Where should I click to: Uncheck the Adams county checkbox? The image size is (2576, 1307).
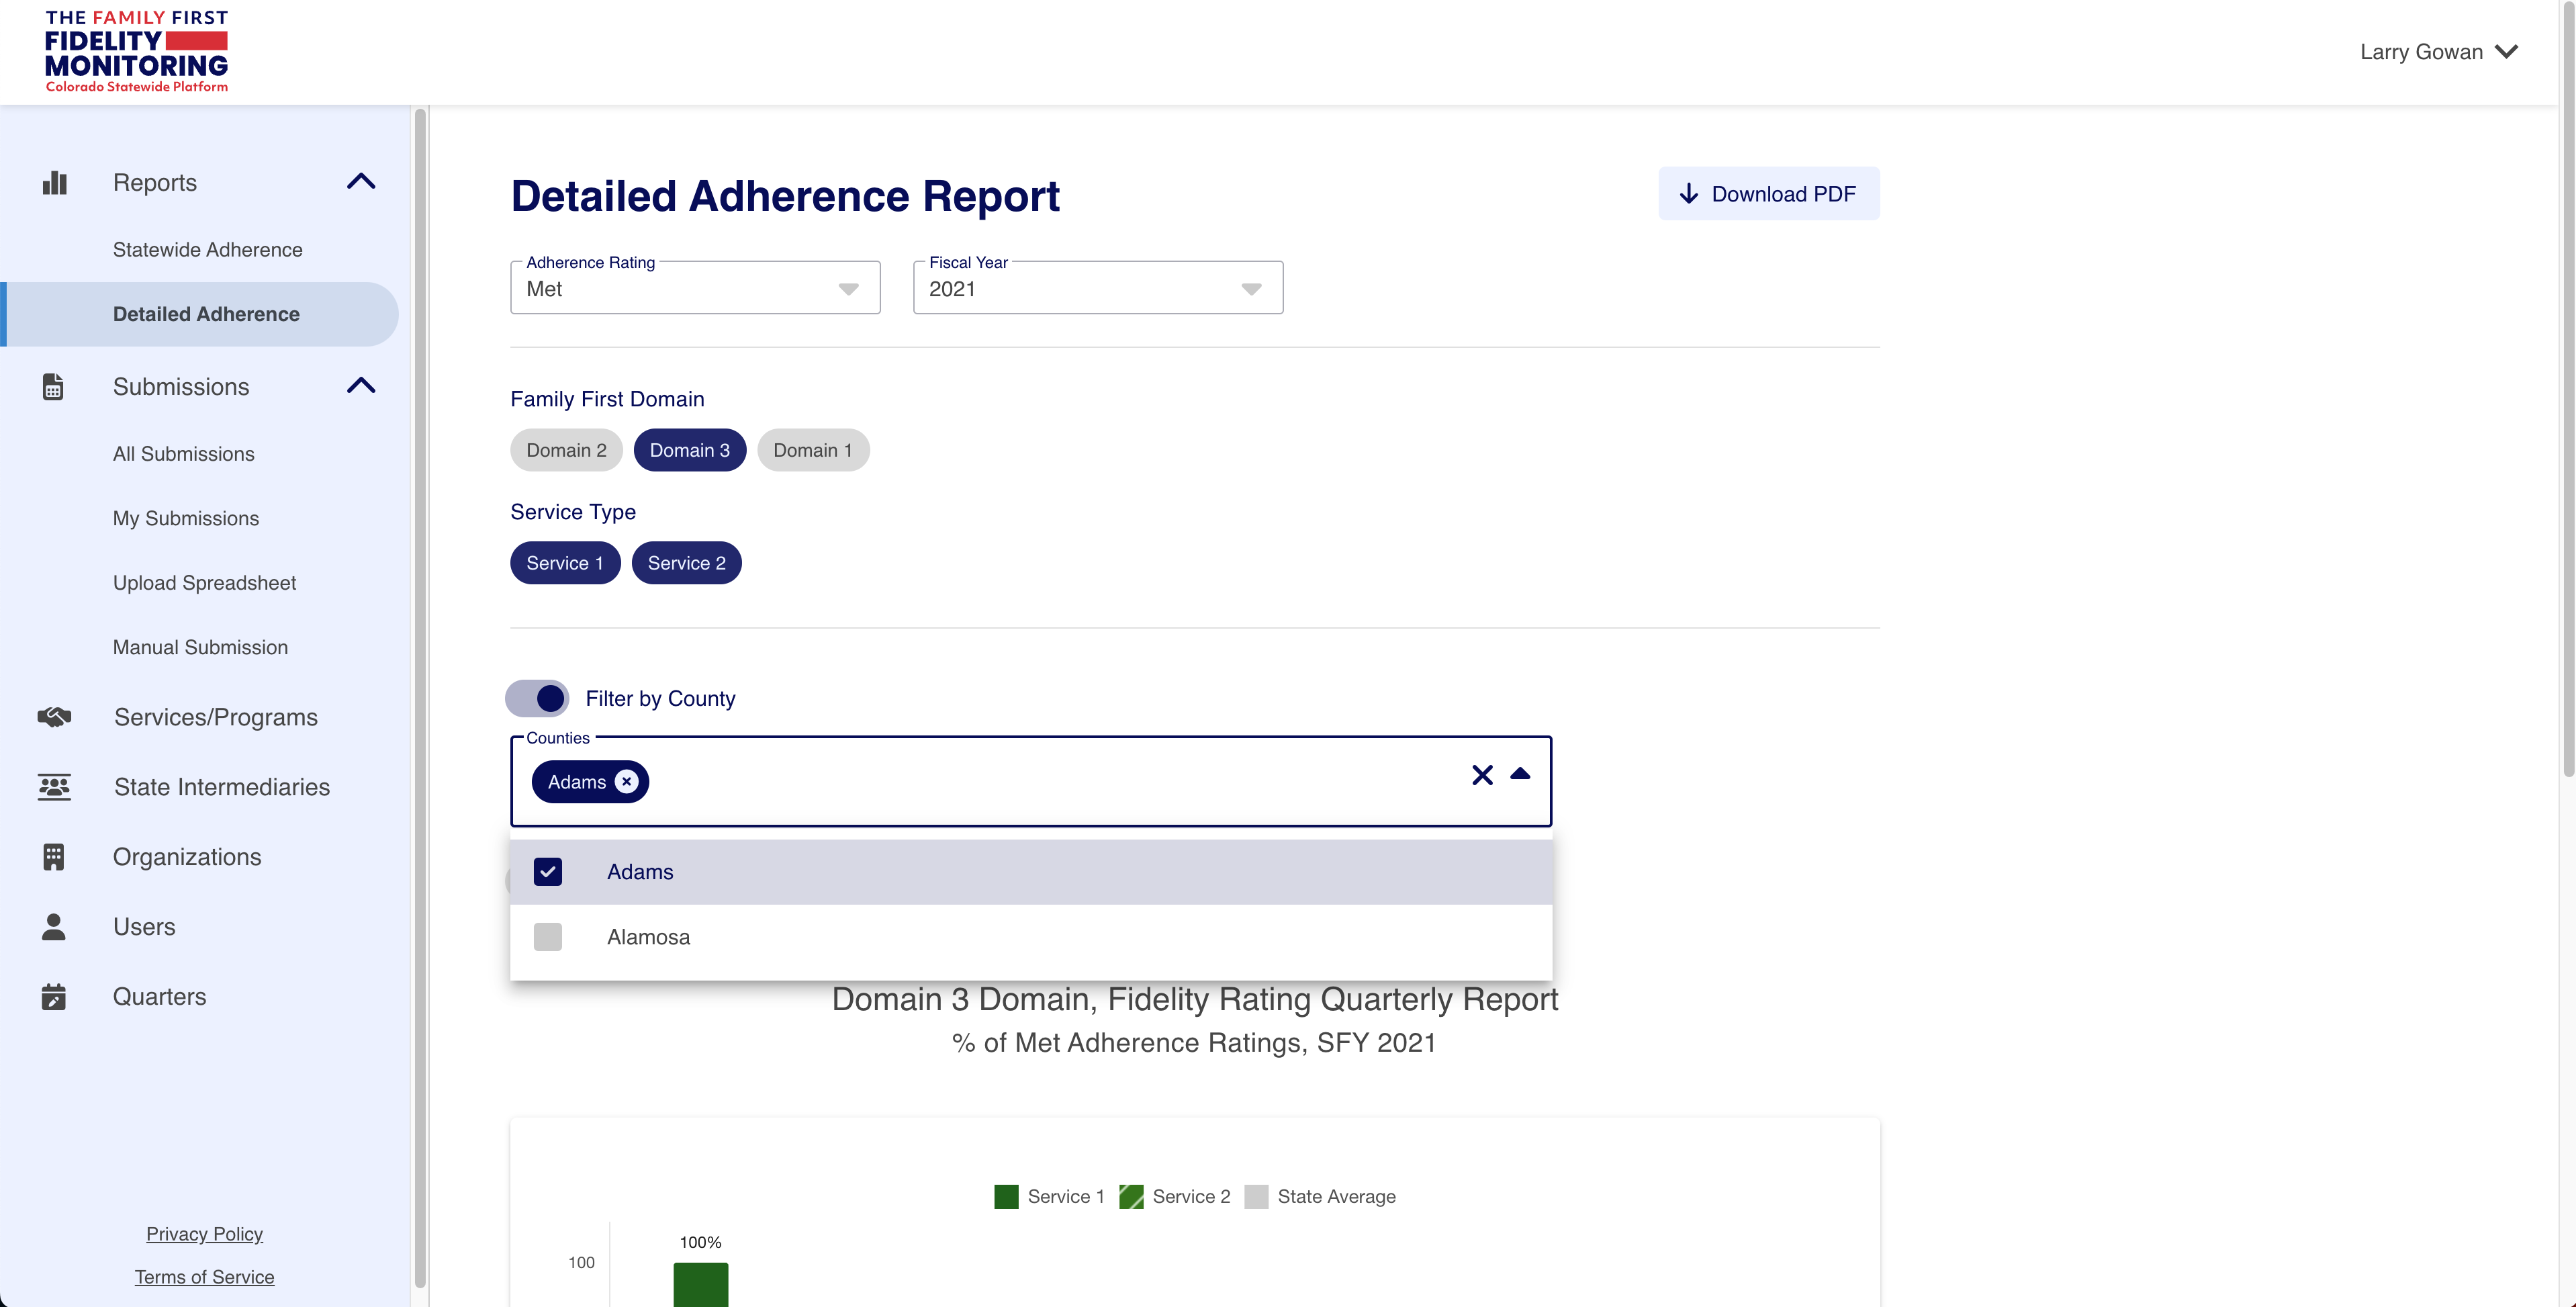click(x=548, y=872)
